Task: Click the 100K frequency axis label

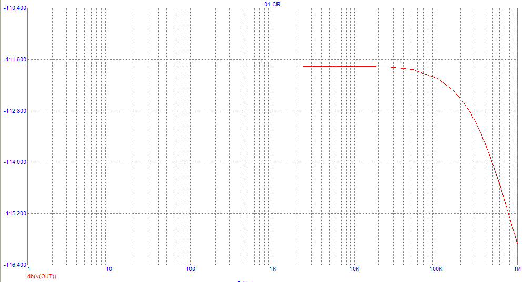Action: 436,269
